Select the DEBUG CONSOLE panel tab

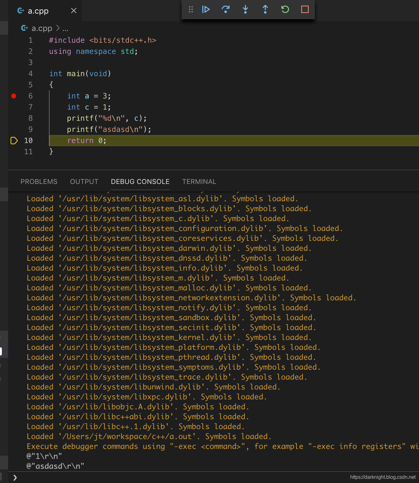coord(140,182)
